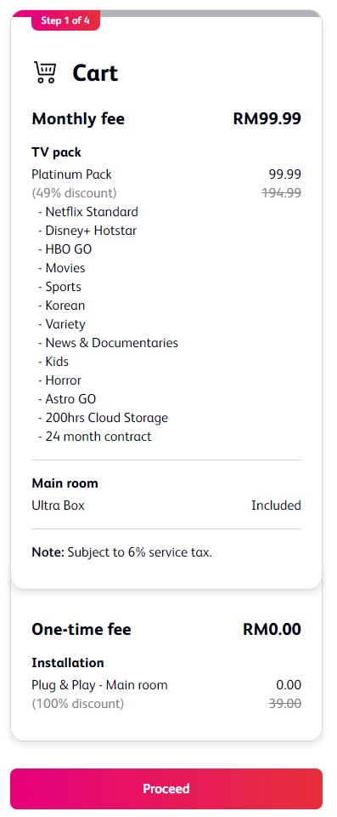Click the Ultra Box main room row
The width and height of the screenshot is (337, 817).
(166, 506)
